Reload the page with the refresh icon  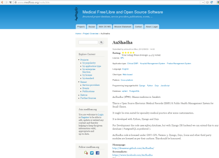click(x=211, y=2)
